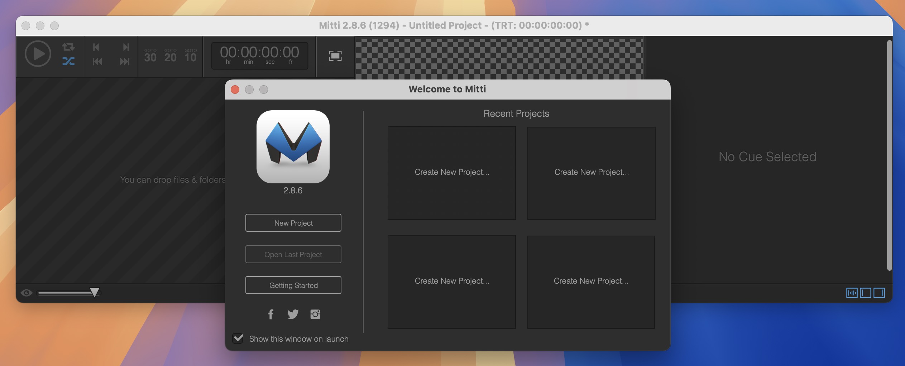Start playback with the round Play button

(38, 54)
